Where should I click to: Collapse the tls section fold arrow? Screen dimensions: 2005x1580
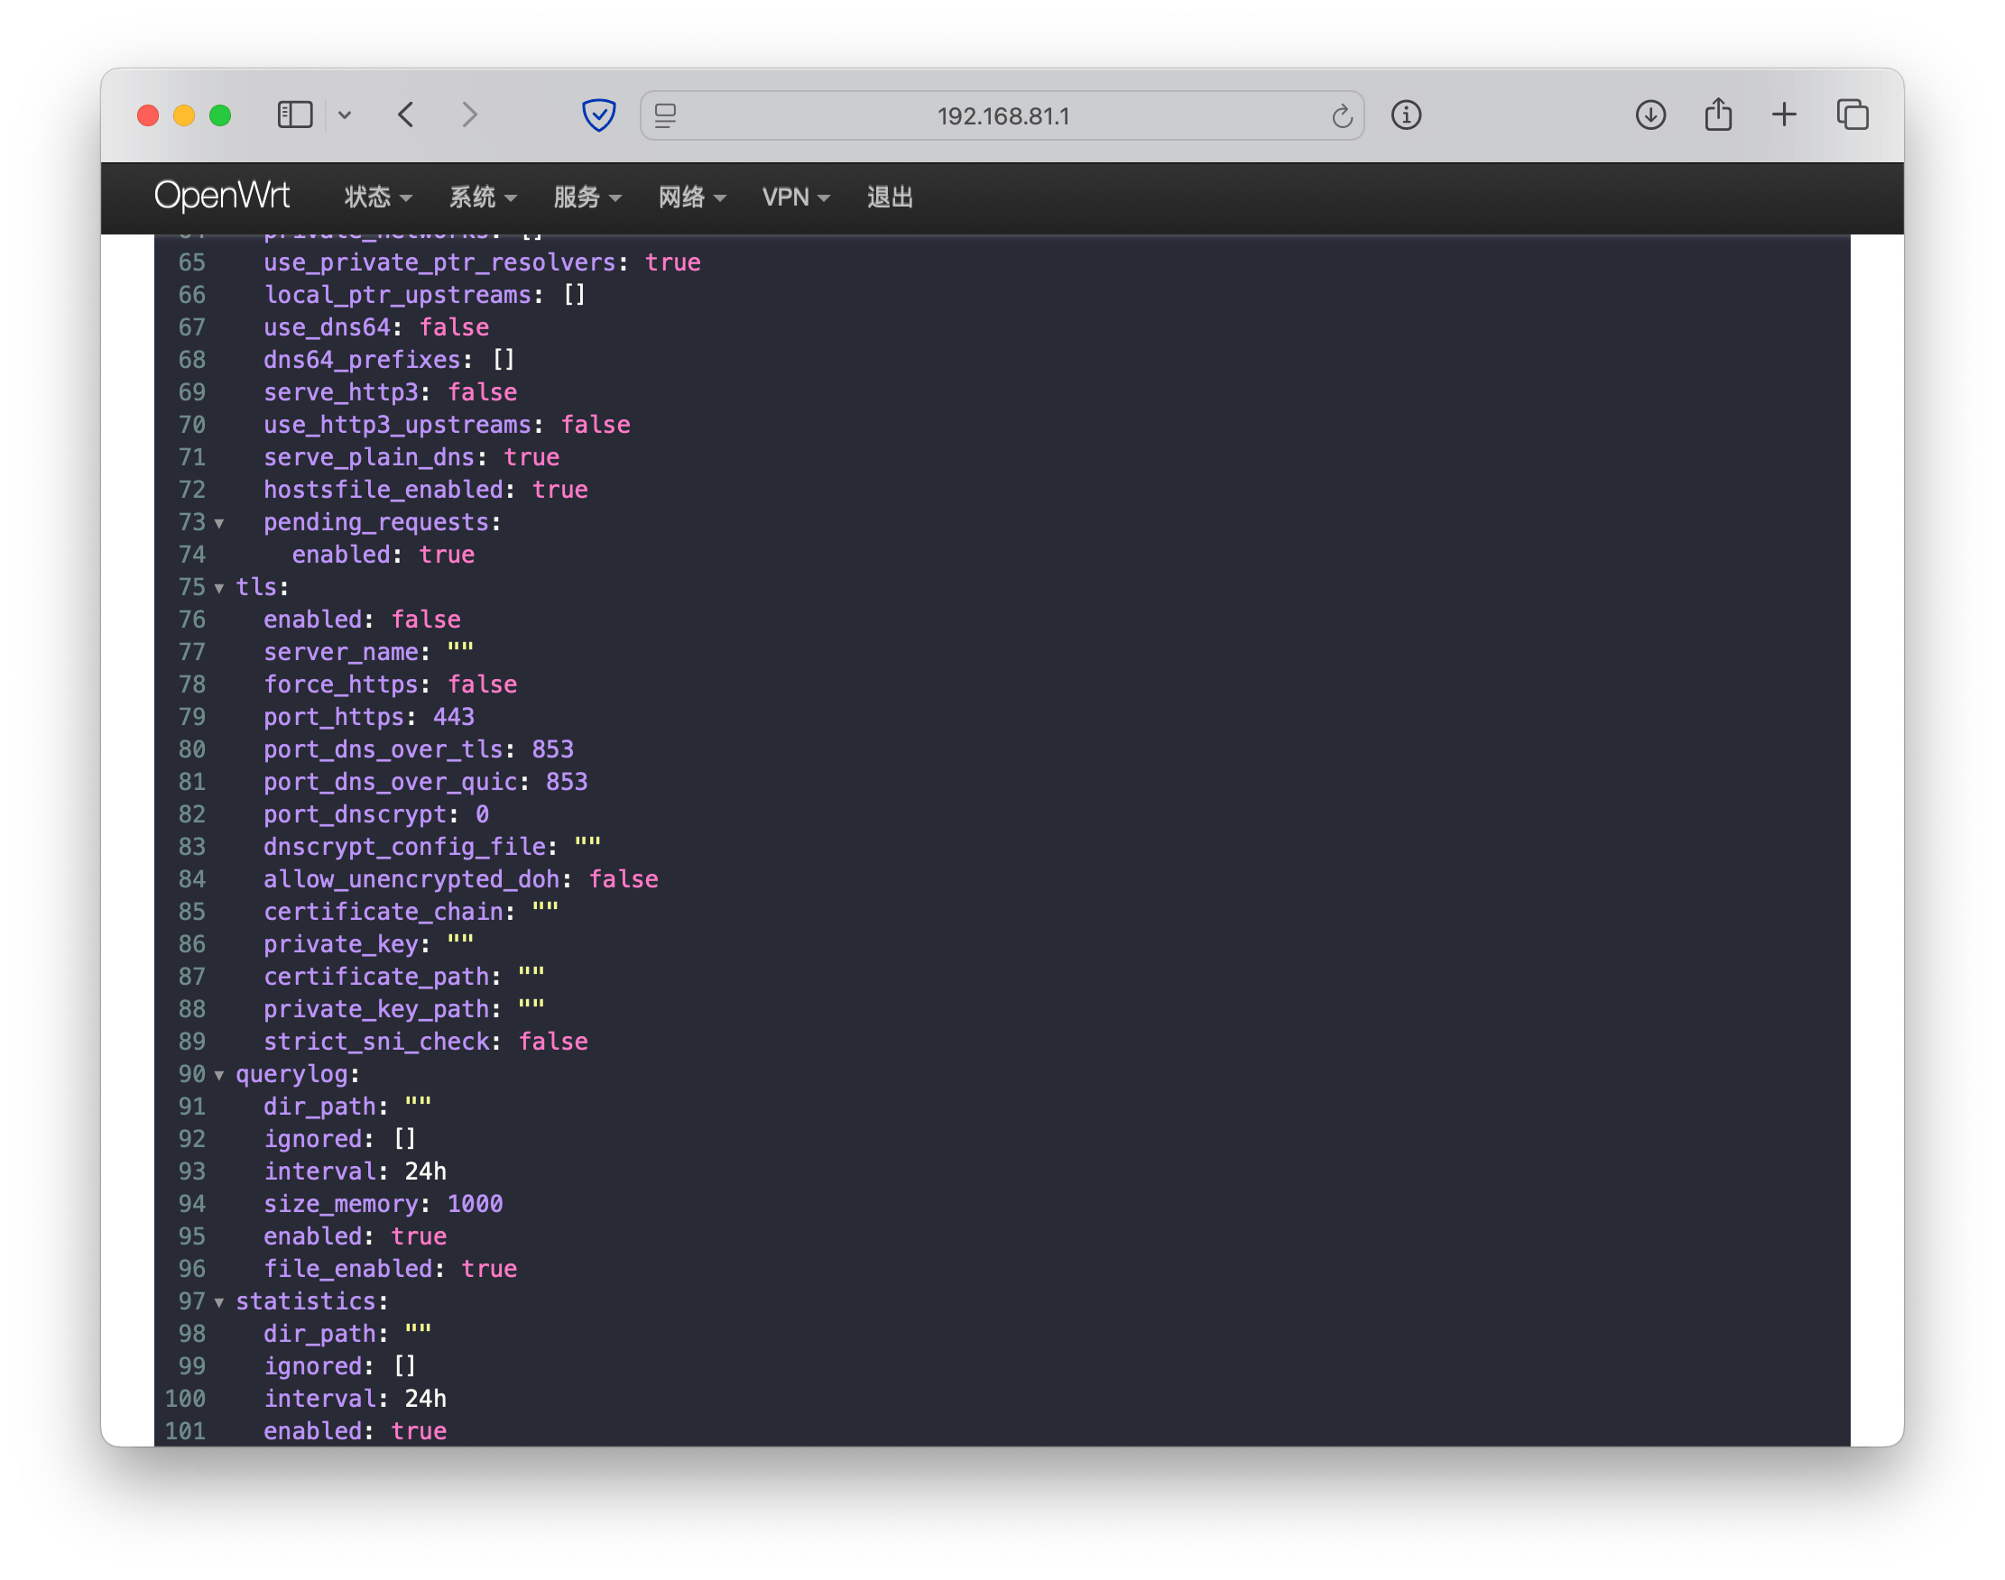coord(219,588)
